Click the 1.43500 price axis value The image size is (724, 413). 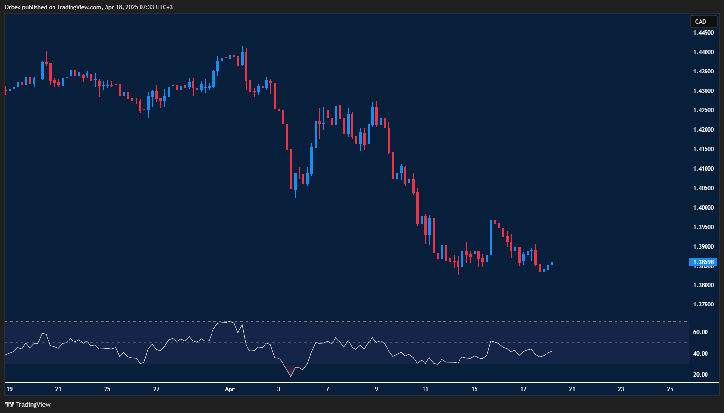(x=704, y=72)
